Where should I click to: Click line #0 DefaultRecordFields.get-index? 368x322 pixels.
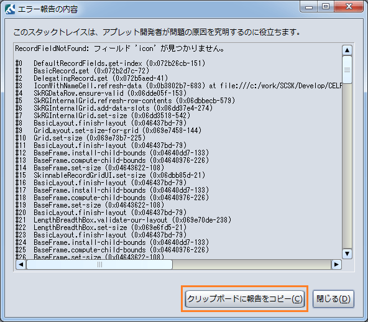(110, 63)
